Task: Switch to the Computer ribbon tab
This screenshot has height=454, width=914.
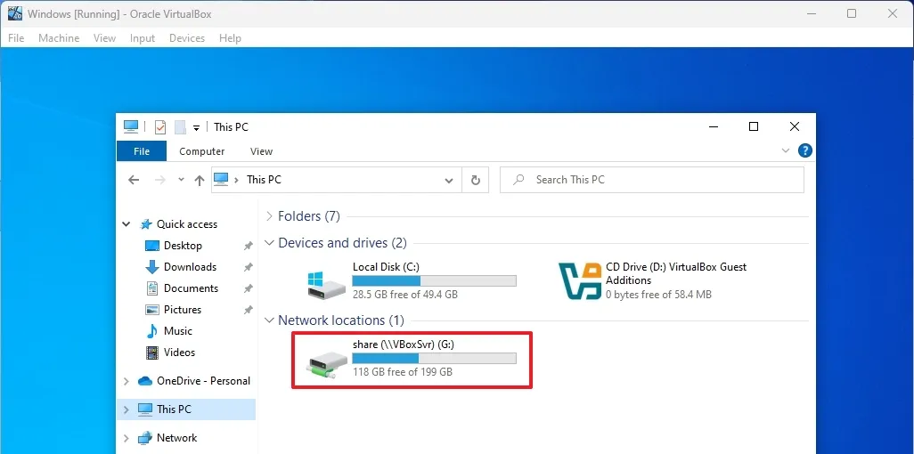Action: (201, 151)
